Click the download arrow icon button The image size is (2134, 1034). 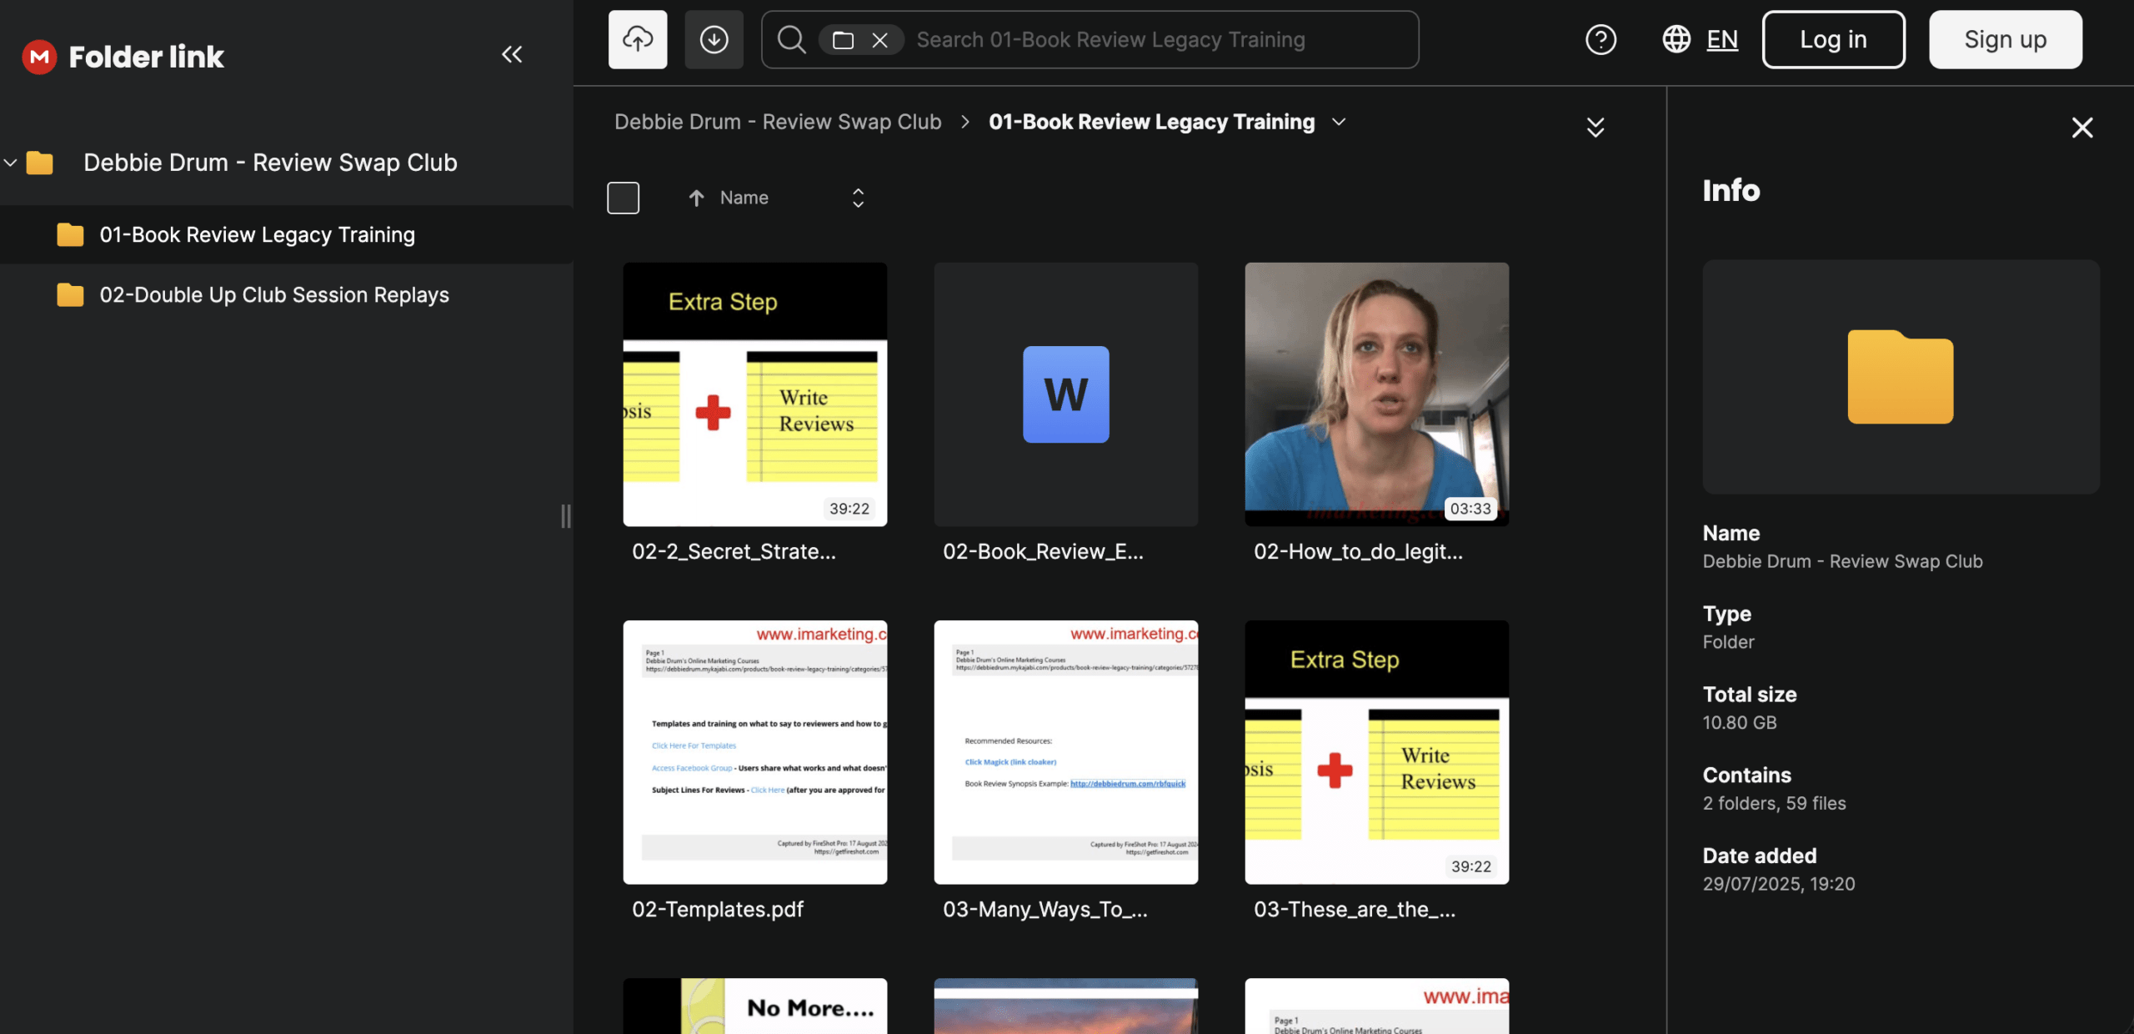click(714, 39)
